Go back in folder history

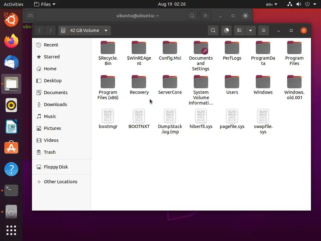coord(39,30)
